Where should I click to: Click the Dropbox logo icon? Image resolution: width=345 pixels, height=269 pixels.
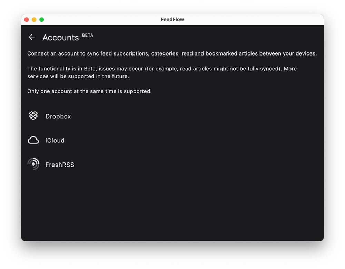33,116
